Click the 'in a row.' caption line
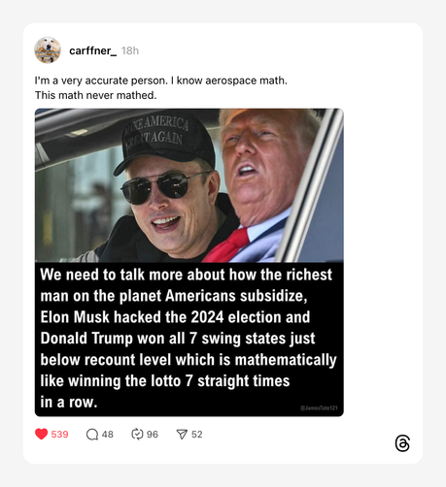Screen dimensions: 446x487 [x=69, y=402]
